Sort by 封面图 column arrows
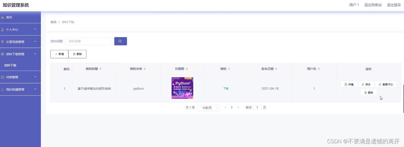The image size is (404, 147). [x=187, y=69]
